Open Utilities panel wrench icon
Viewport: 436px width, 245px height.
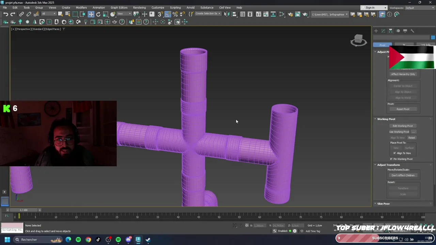412,31
